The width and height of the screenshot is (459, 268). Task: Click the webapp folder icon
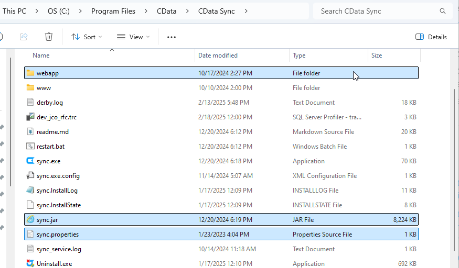pos(30,73)
